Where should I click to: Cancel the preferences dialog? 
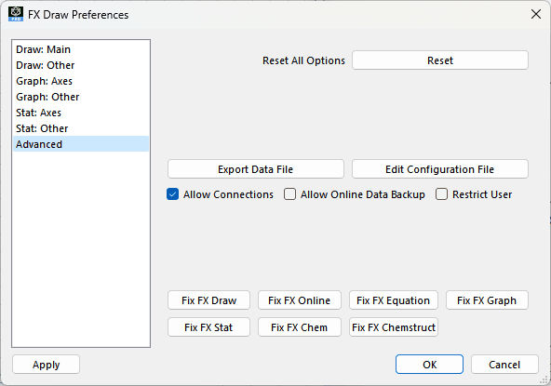point(504,365)
